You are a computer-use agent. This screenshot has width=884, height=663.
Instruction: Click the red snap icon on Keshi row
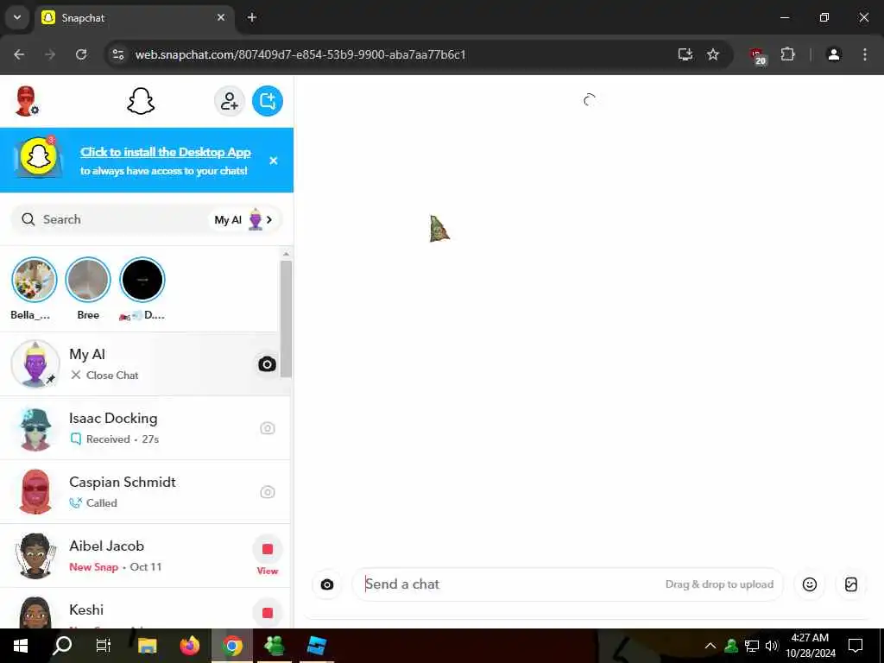coord(268,613)
